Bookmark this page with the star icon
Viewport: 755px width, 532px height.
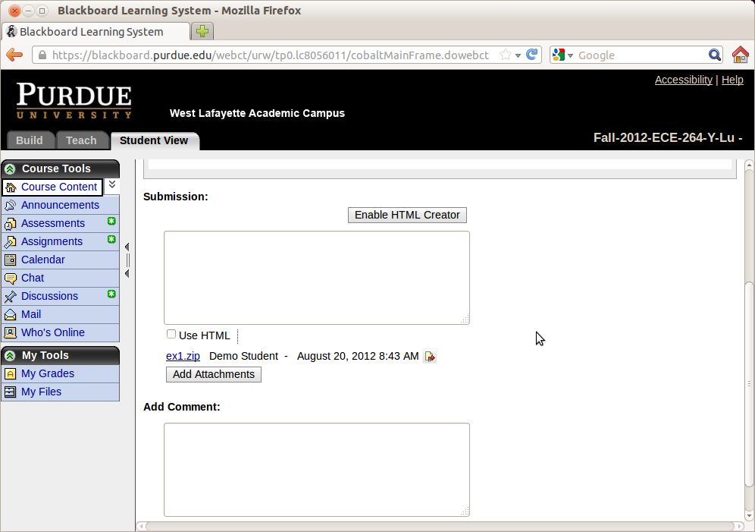point(506,55)
